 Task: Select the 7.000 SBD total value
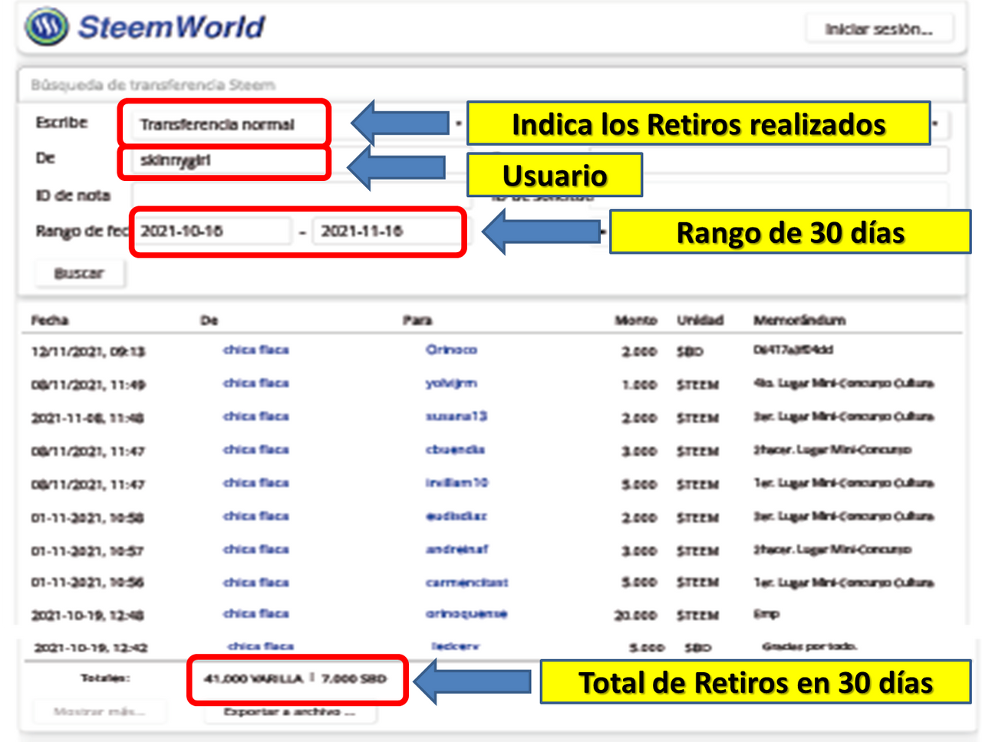354,678
